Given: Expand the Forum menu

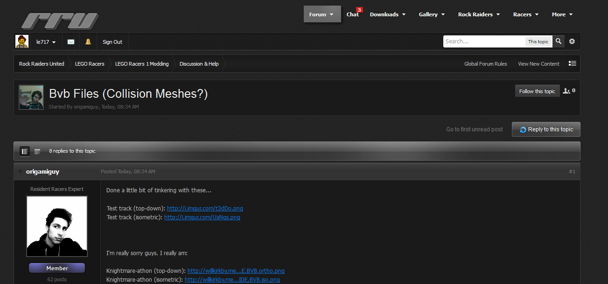Looking at the screenshot, I should pyautogui.click(x=322, y=14).
